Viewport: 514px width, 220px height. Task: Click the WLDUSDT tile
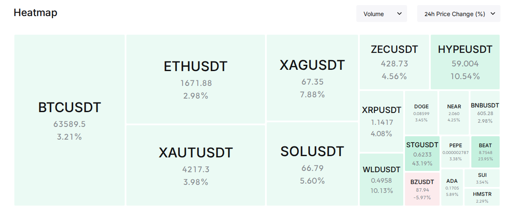pyautogui.click(x=381, y=179)
